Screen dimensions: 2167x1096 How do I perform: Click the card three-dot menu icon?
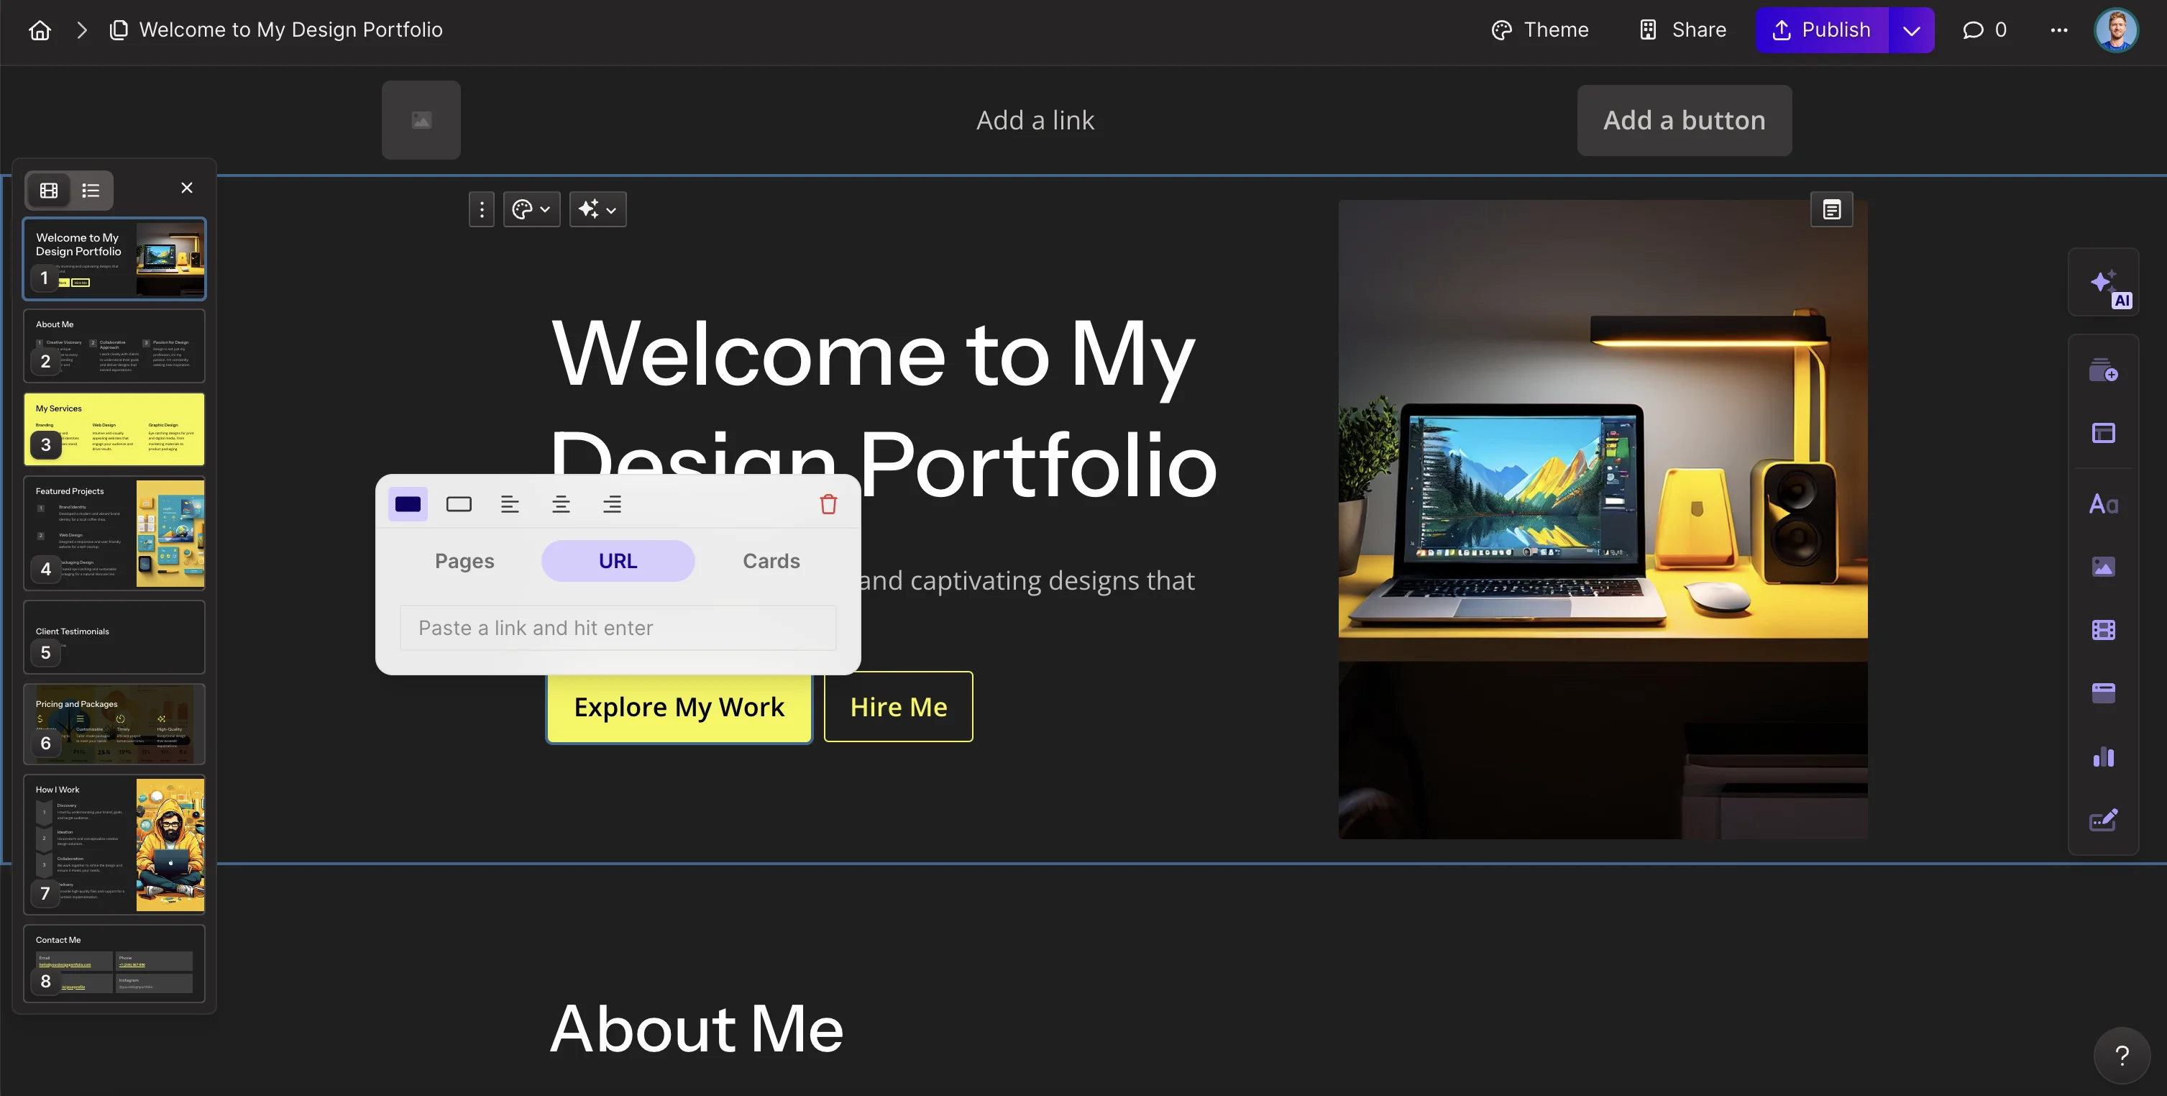click(x=481, y=209)
